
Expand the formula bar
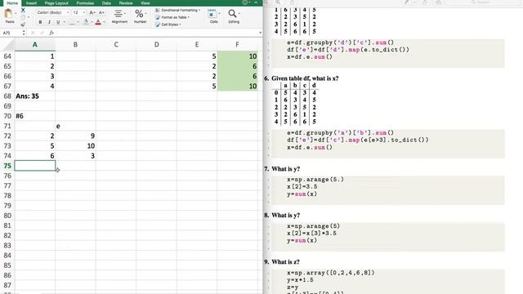click(x=260, y=33)
